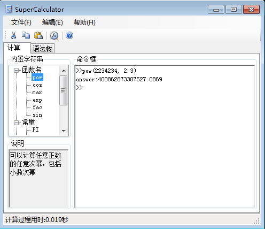Click the tree list scroll down arrow
The height and width of the screenshot is (229, 265).
click(x=64, y=131)
